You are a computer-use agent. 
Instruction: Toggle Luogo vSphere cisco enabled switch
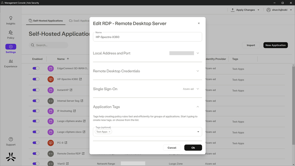coord(36,132)
